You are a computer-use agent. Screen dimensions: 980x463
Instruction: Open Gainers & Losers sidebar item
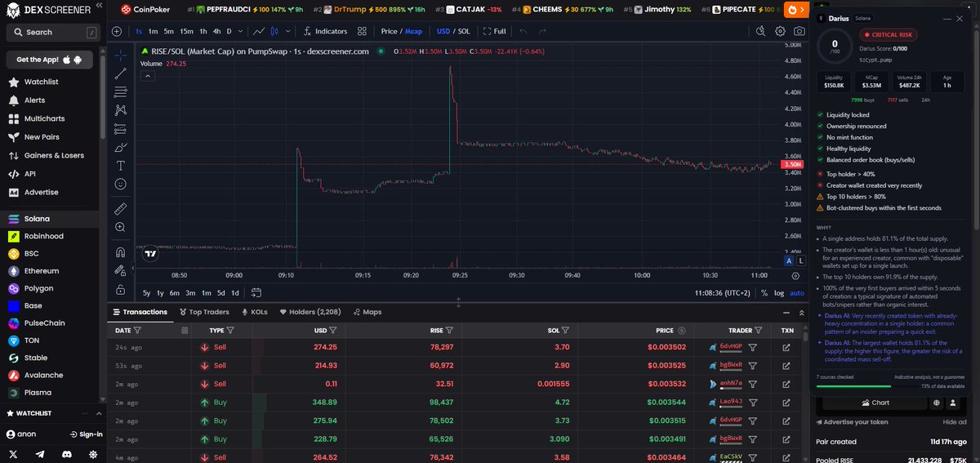pyautogui.click(x=50, y=155)
